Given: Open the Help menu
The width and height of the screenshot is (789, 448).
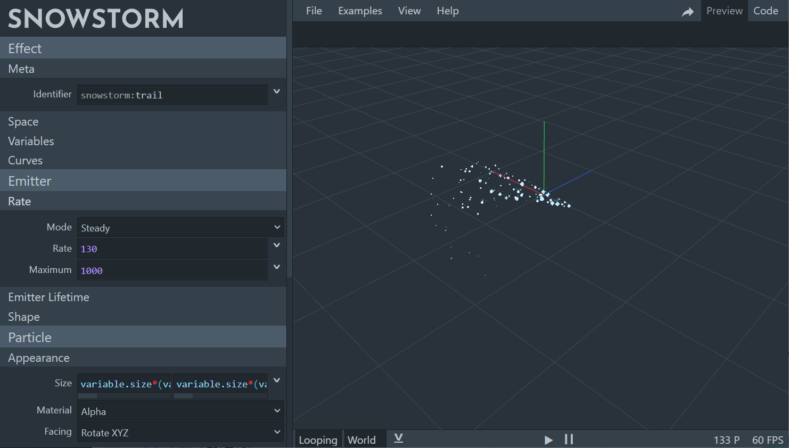Looking at the screenshot, I should (x=448, y=11).
